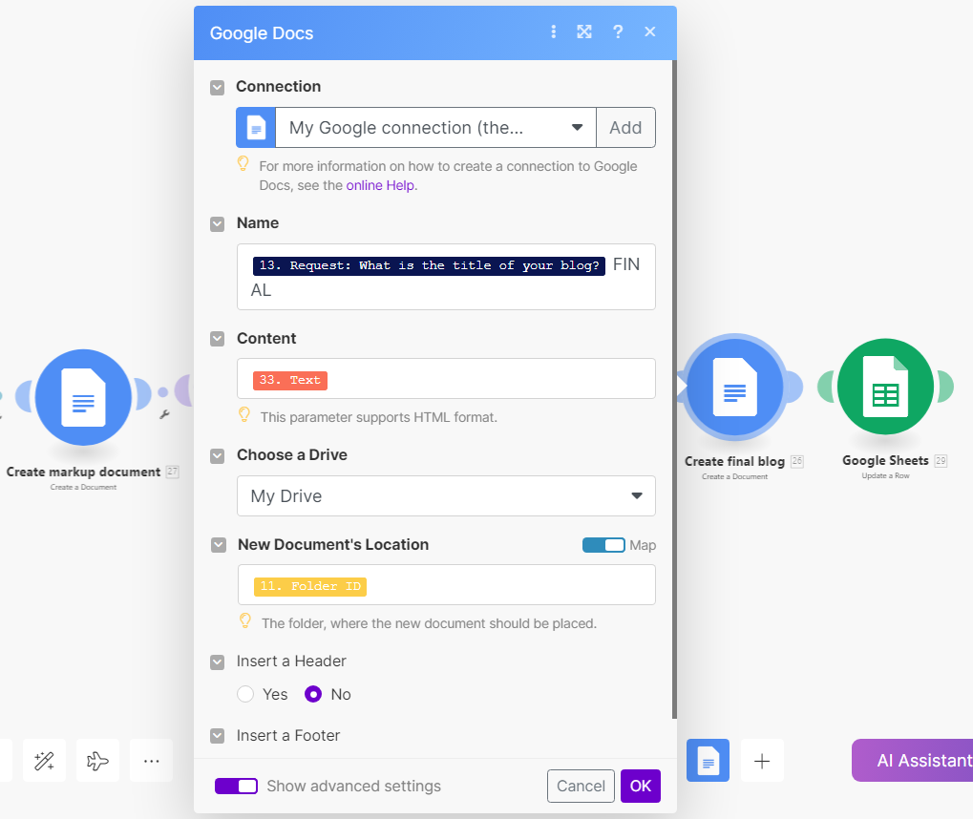Toggle Show advanced settings switch

(236, 786)
